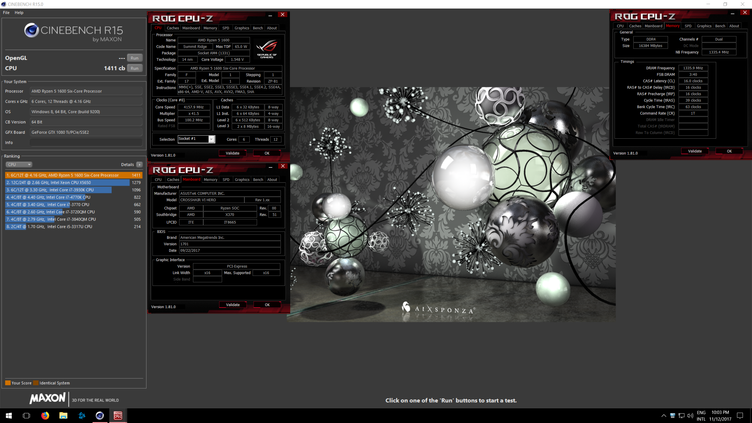This screenshot has height=423, width=752.
Task: Switch to Caches tab in Memory window
Action: (635, 26)
